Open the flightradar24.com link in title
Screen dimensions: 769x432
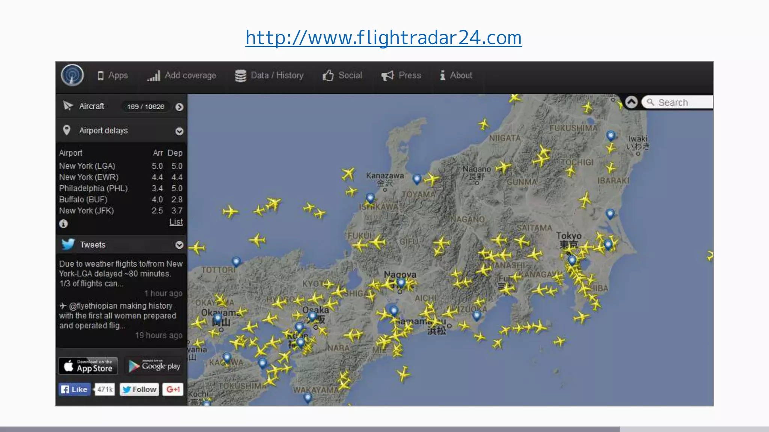(x=383, y=37)
